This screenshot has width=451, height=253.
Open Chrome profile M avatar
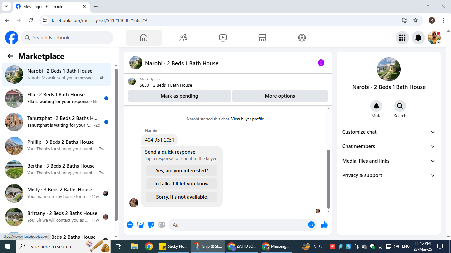point(432,20)
